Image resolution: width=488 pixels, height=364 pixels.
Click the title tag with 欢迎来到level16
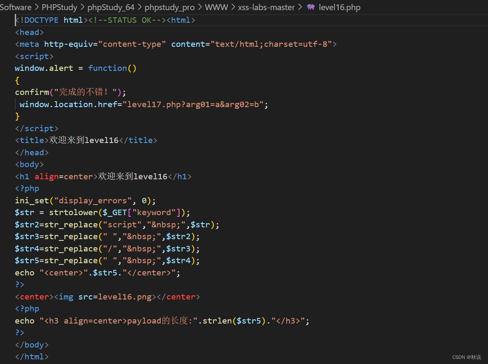click(x=86, y=140)
